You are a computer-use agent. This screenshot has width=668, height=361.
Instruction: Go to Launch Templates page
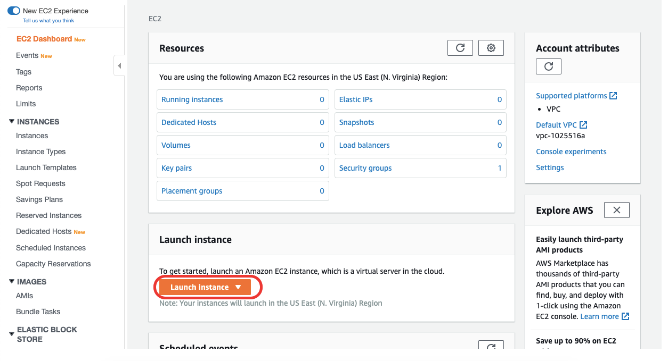46,167
